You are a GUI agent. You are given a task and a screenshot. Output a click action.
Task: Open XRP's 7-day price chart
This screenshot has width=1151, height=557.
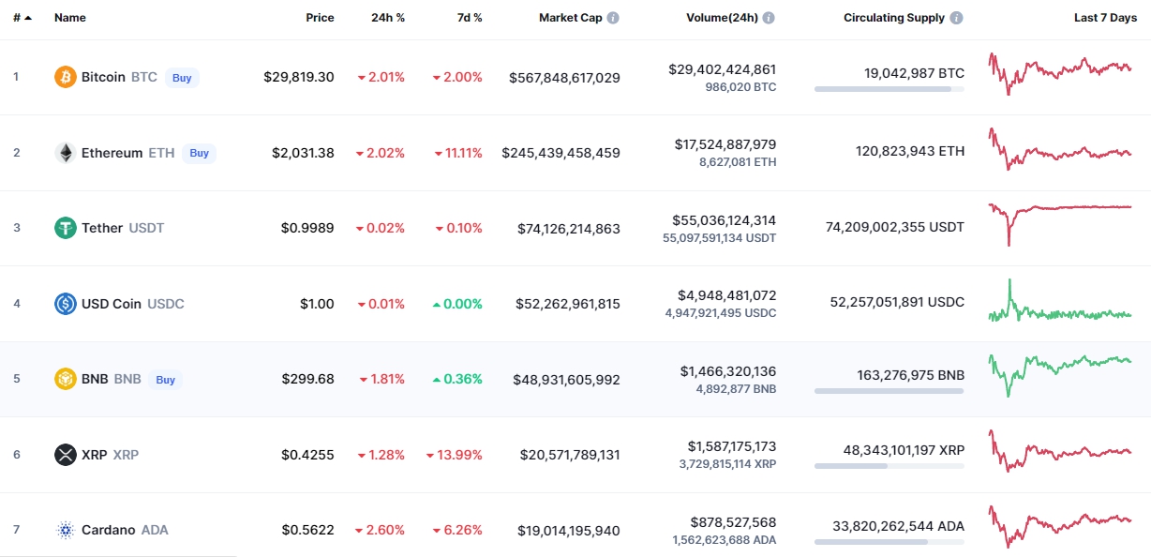(x=1060, y=450)
